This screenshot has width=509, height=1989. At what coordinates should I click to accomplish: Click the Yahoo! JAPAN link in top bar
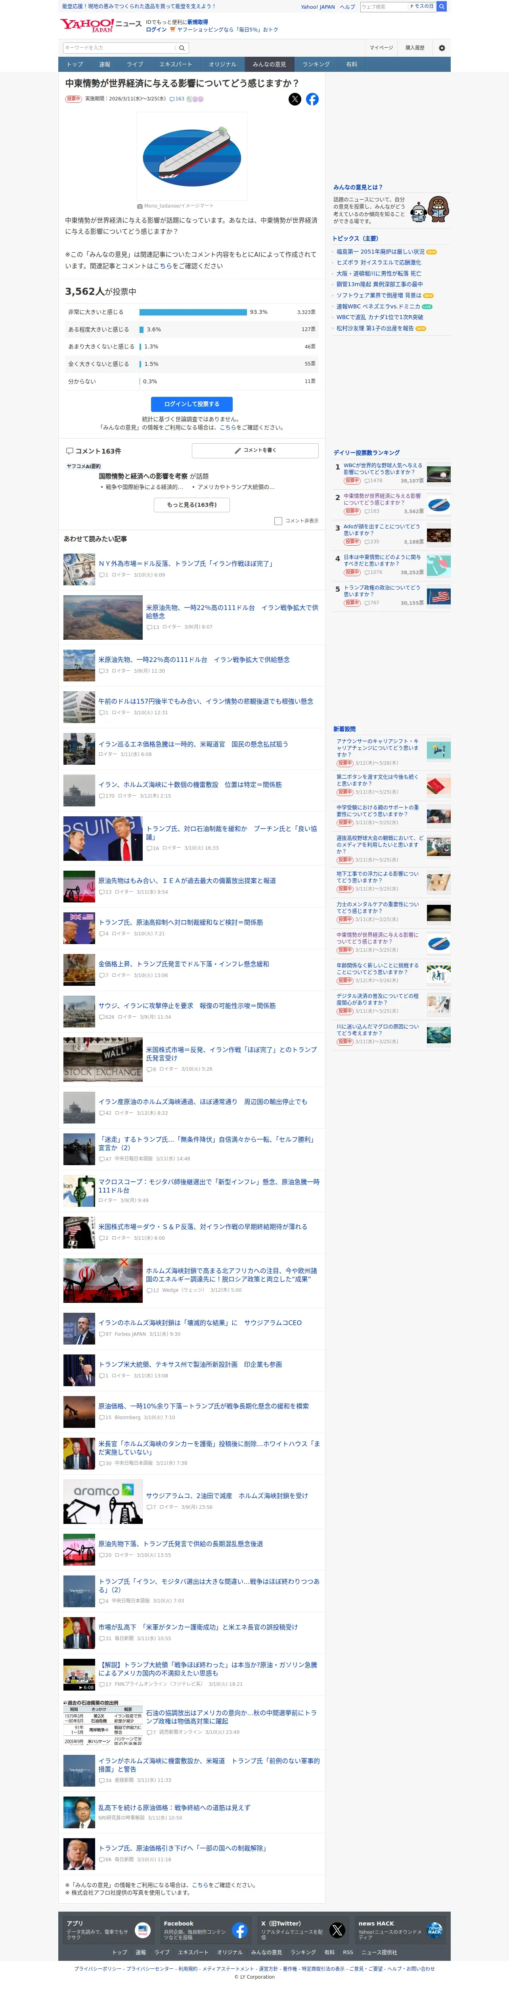coord(318,7)
